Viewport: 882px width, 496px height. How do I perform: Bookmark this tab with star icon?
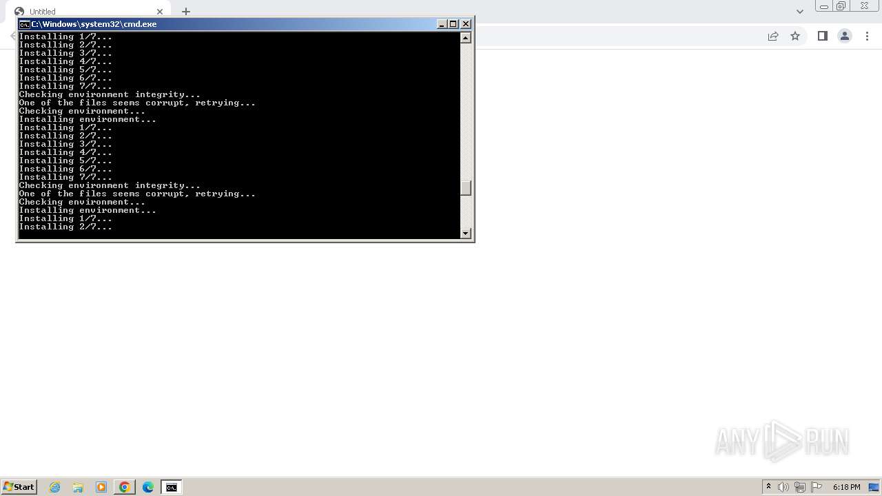(795, 37)
